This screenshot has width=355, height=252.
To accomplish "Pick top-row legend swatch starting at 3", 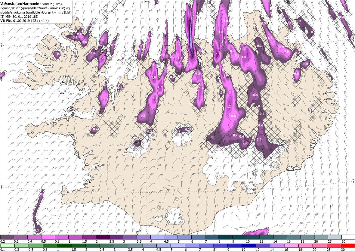I will tap(130, 237).
